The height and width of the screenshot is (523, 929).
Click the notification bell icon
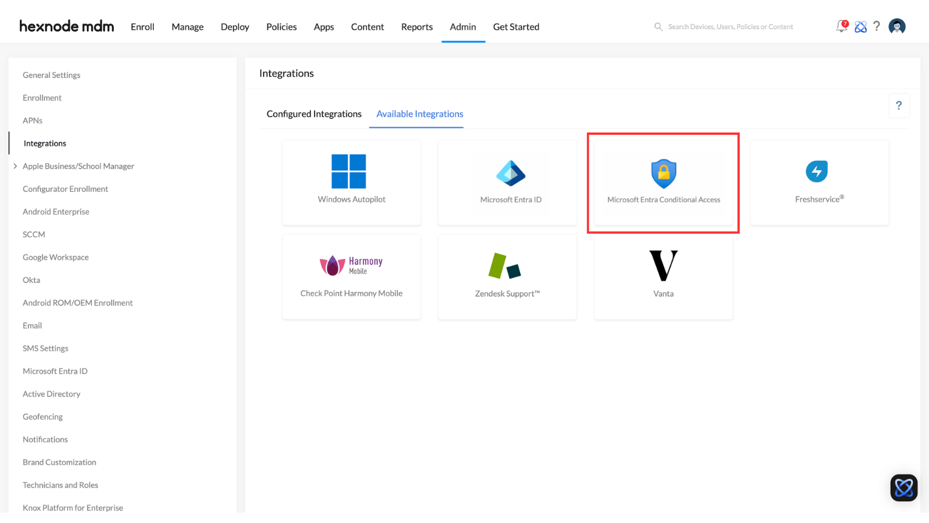(841, 26)
